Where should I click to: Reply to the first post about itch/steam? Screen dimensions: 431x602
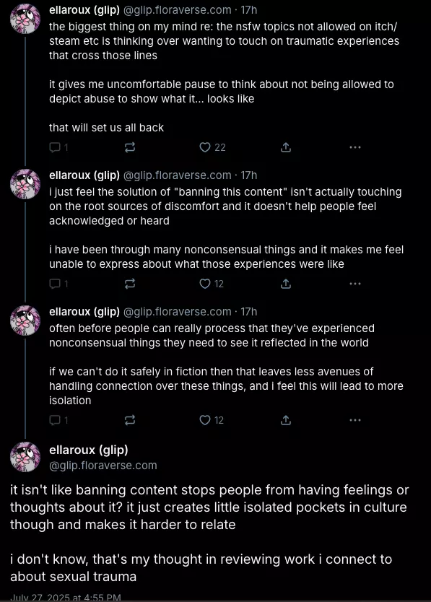(58, 147)
